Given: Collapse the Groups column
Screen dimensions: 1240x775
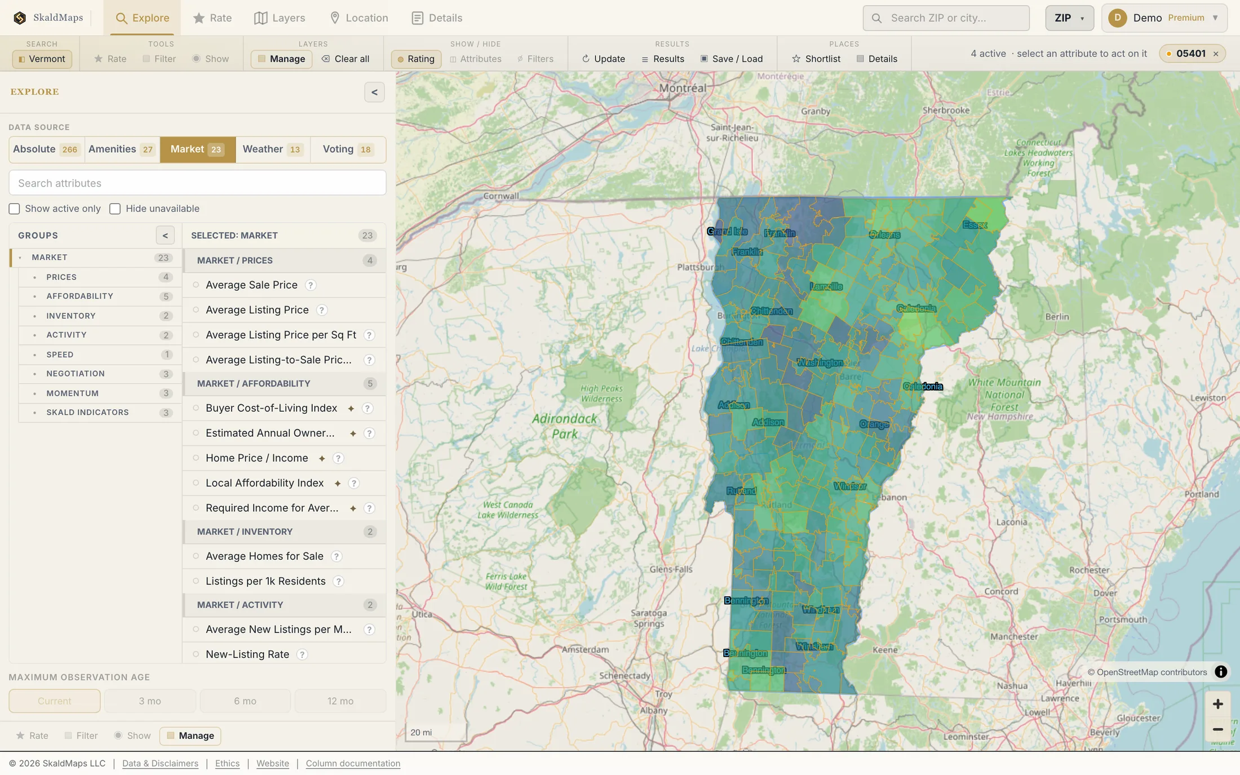Looking at the screenshot, I should (165, 236).
